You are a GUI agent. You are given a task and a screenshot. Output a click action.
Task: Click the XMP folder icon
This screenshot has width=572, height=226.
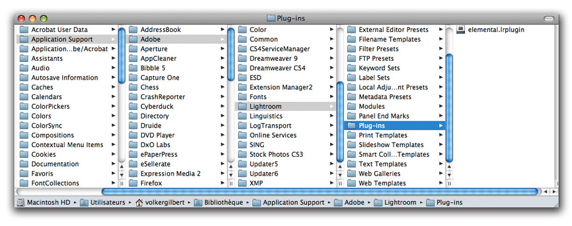click(x=242, y=183)
